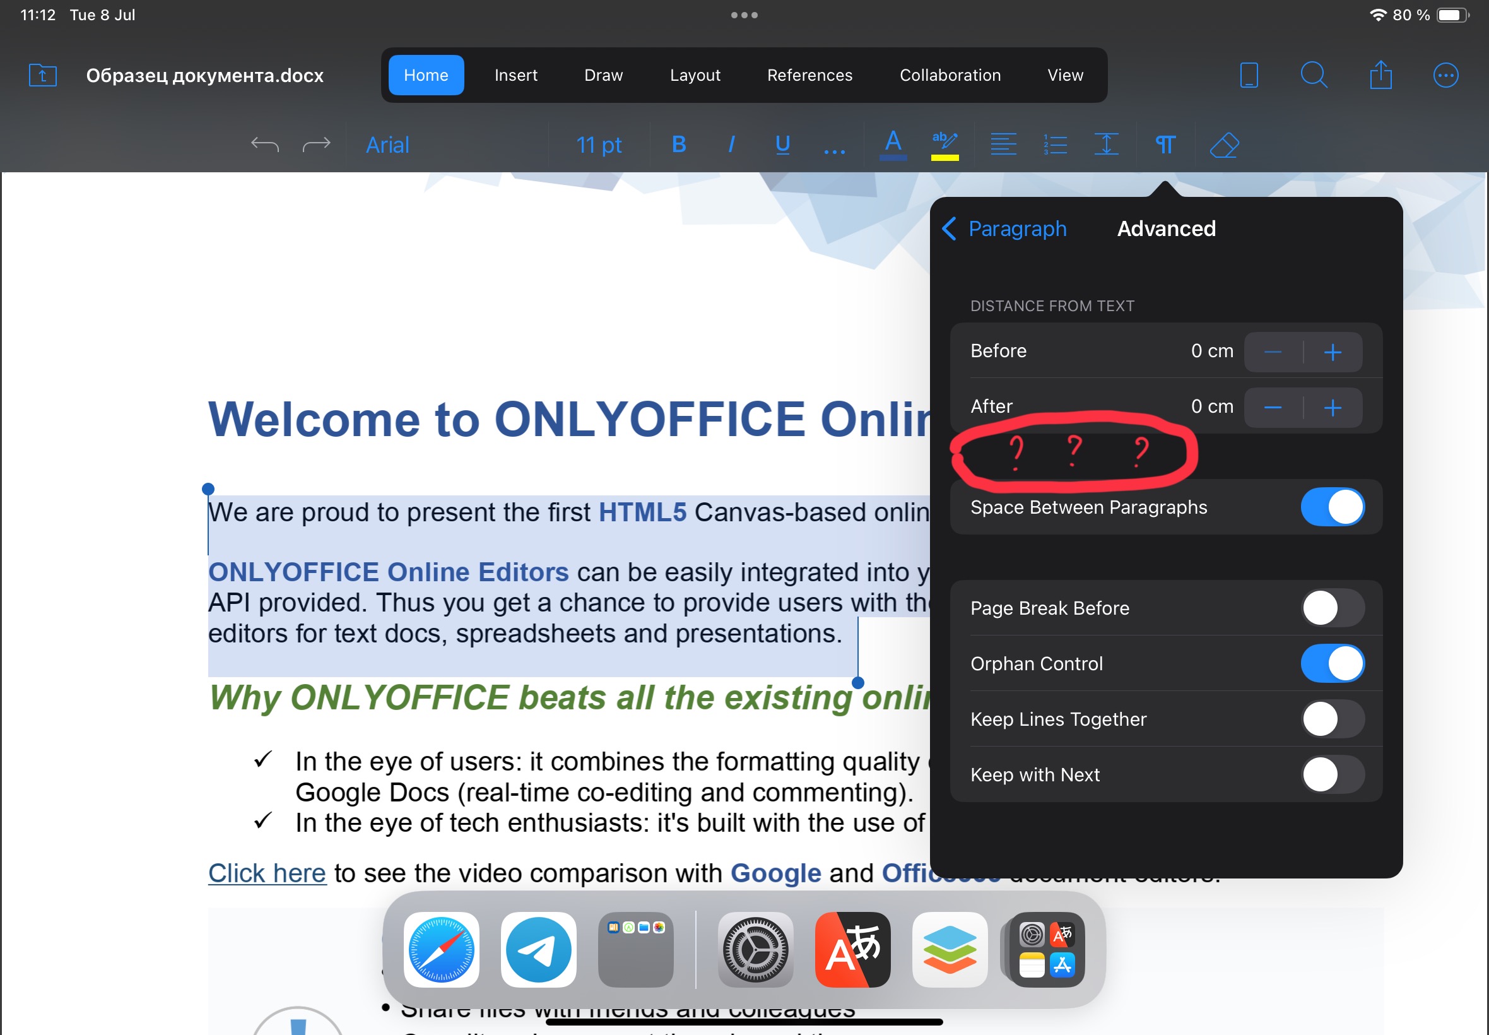Tap the bottom selection handle
The width and height of the screenshot is (1489, 1035).
[857, 682]
